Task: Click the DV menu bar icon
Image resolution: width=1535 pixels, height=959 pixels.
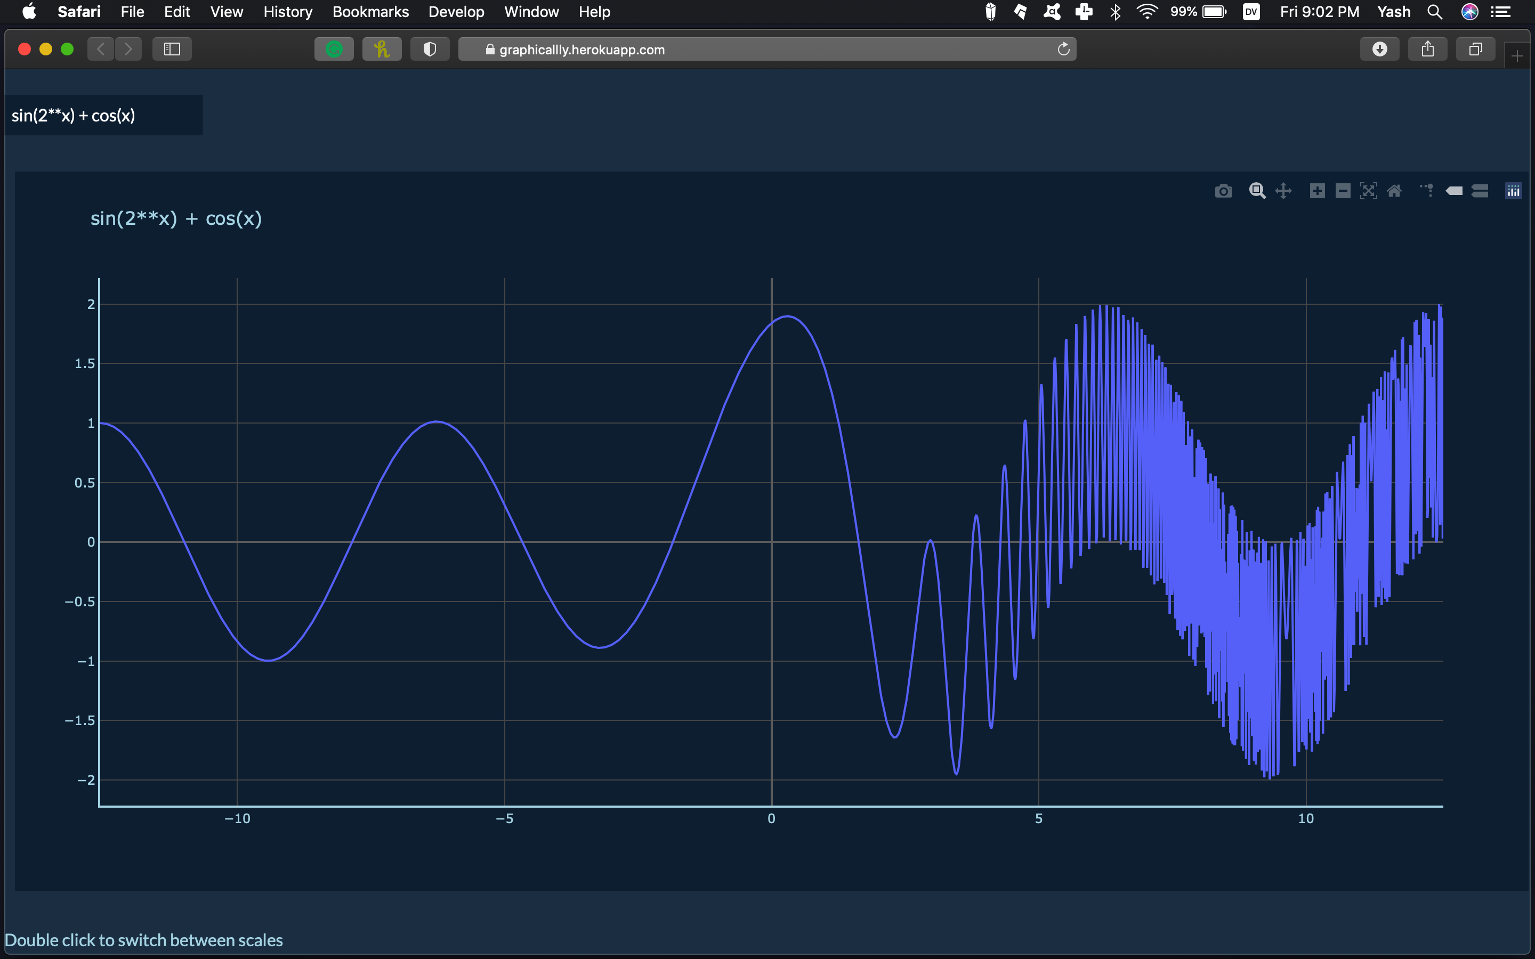Action: pos(1251,11)
